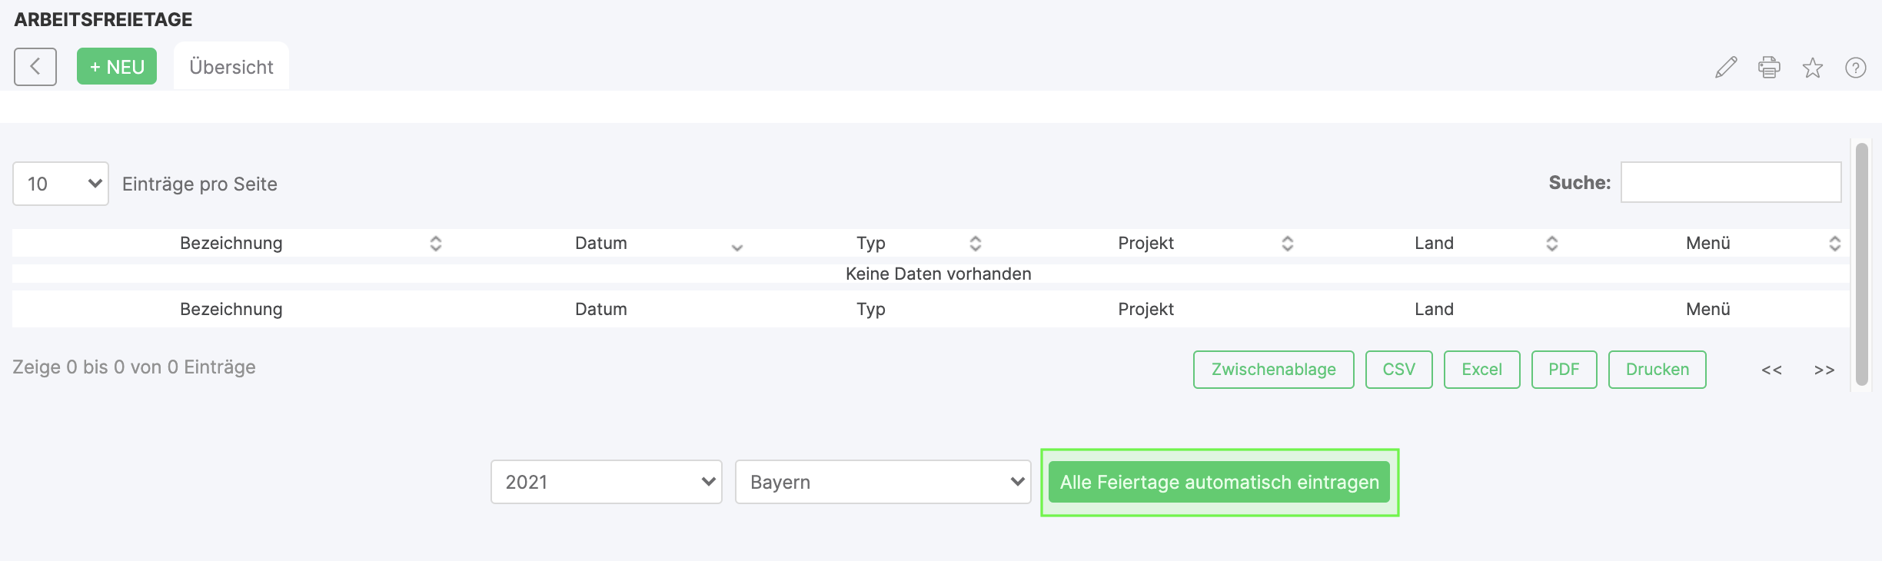Open the year 2021 dropdown
This screenshot has height=561, width=1882.
(607, 482)
